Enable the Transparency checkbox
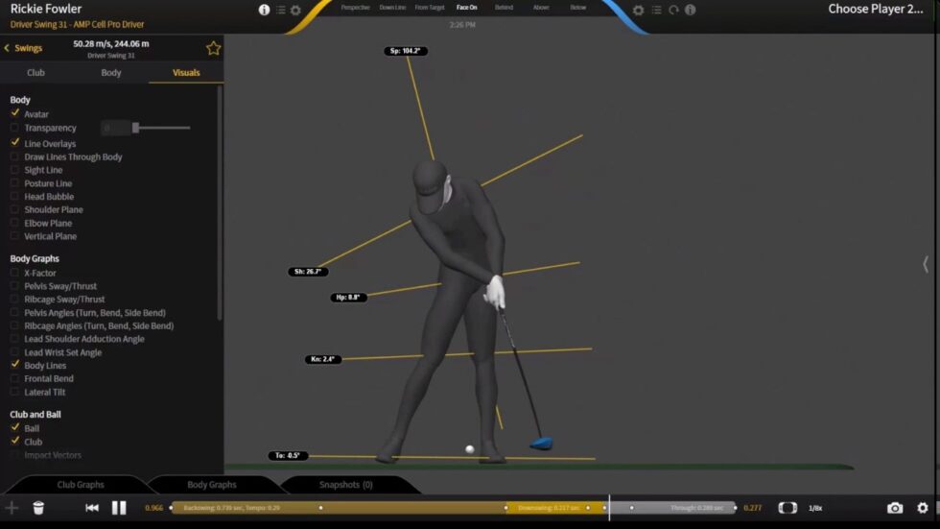 point(15,128)
